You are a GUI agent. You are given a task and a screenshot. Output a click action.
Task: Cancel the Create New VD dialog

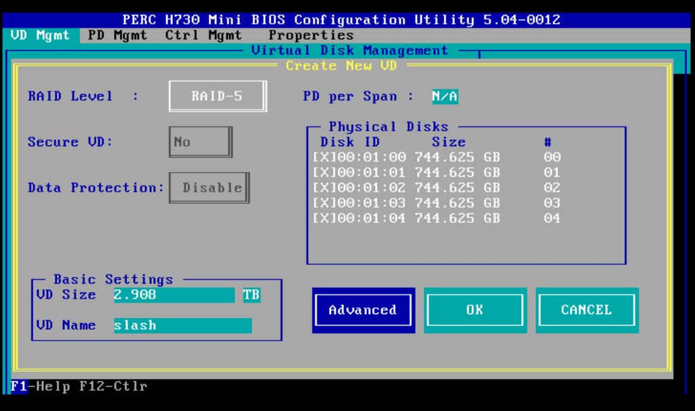pos(587,310)
